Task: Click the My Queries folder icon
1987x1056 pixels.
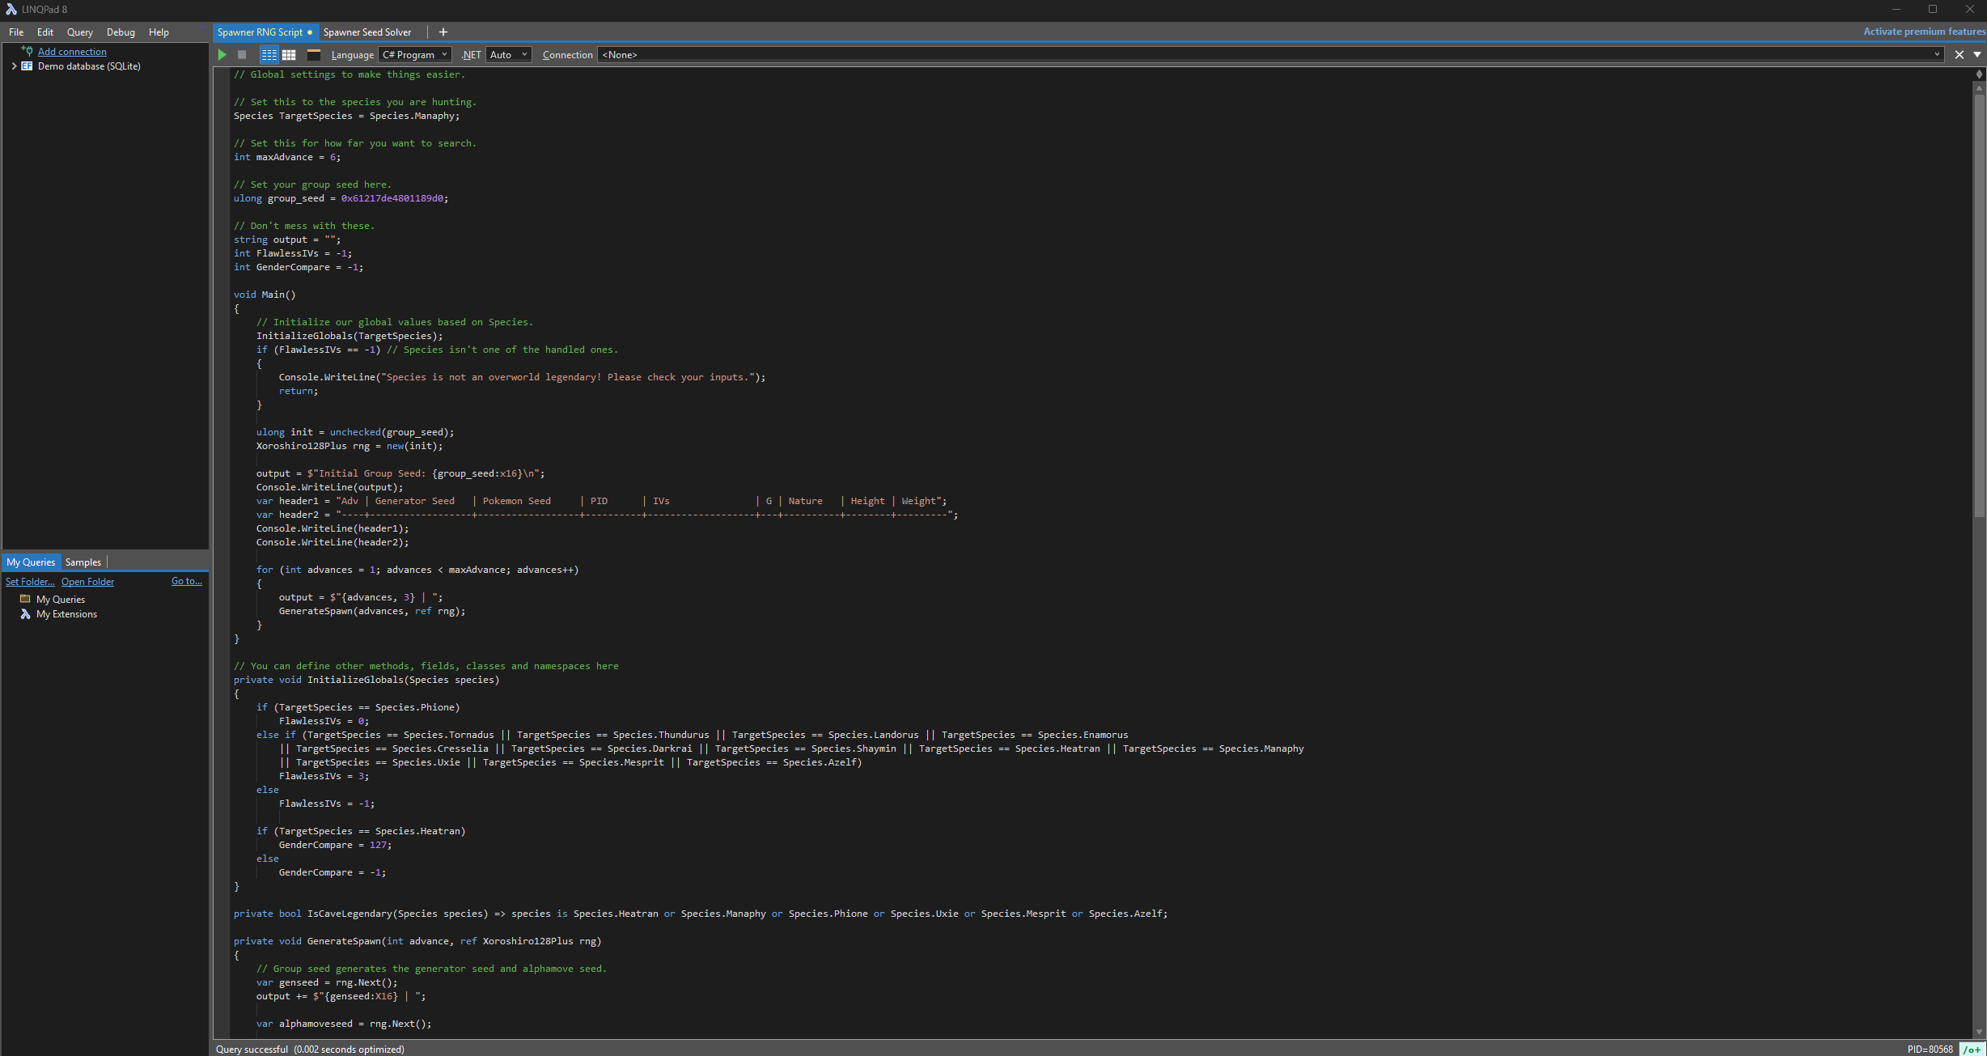Action: (x=25, y=599)
